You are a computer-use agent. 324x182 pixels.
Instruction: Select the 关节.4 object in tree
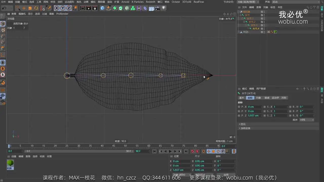point(256,29)
